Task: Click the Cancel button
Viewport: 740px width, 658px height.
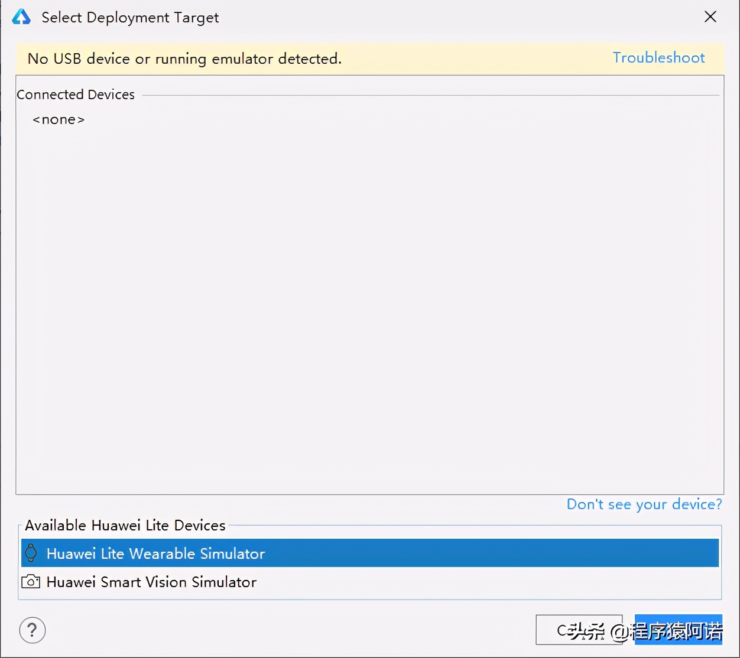Action: pyautogui.click(x=579, y=630)
